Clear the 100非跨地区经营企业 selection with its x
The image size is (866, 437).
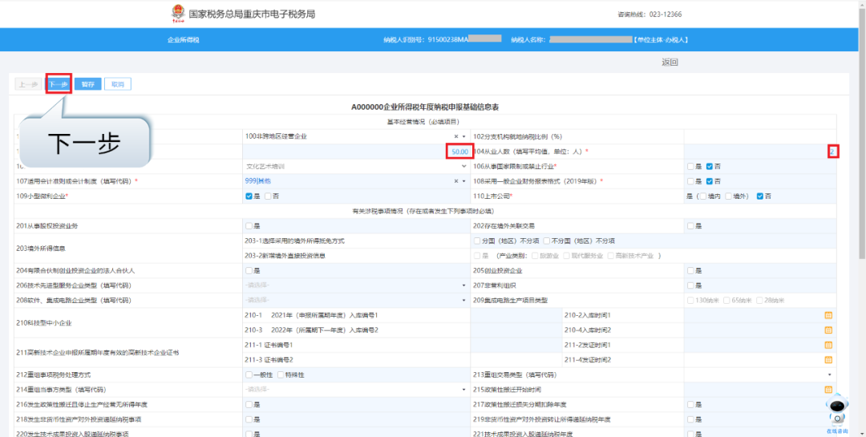coord(456,136)
